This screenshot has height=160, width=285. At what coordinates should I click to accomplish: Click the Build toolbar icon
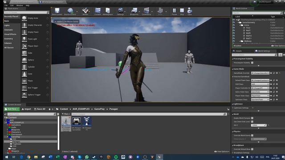pyautogui.click(x=160, y=12)
